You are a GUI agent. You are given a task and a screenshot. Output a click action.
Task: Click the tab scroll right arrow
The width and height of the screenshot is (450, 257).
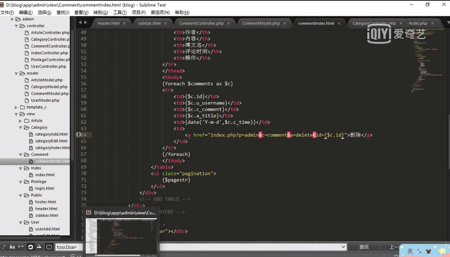86,23
